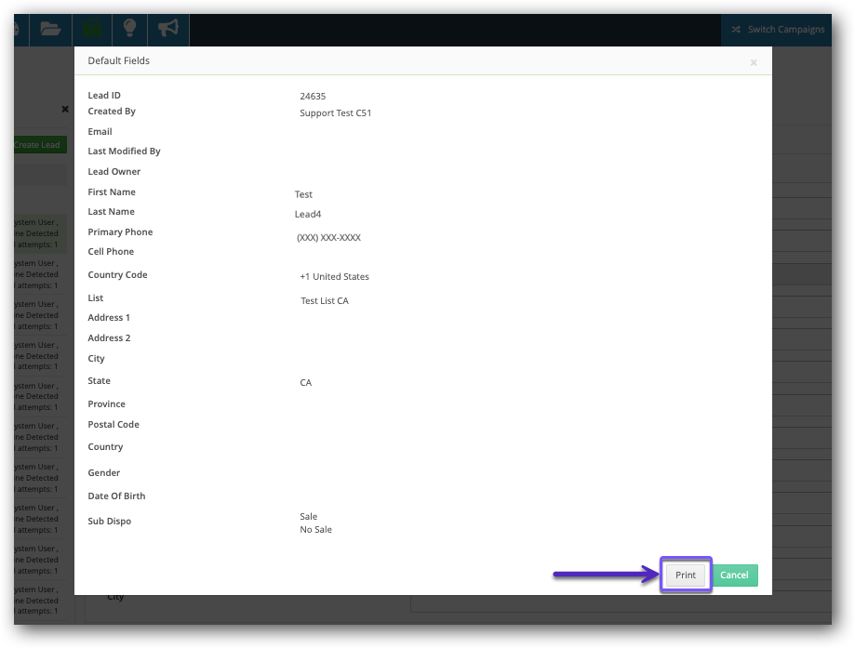This screenshot has height=648, width=855.
Task: Click the Country Code value +1 United States
Action: pos(334,277)
